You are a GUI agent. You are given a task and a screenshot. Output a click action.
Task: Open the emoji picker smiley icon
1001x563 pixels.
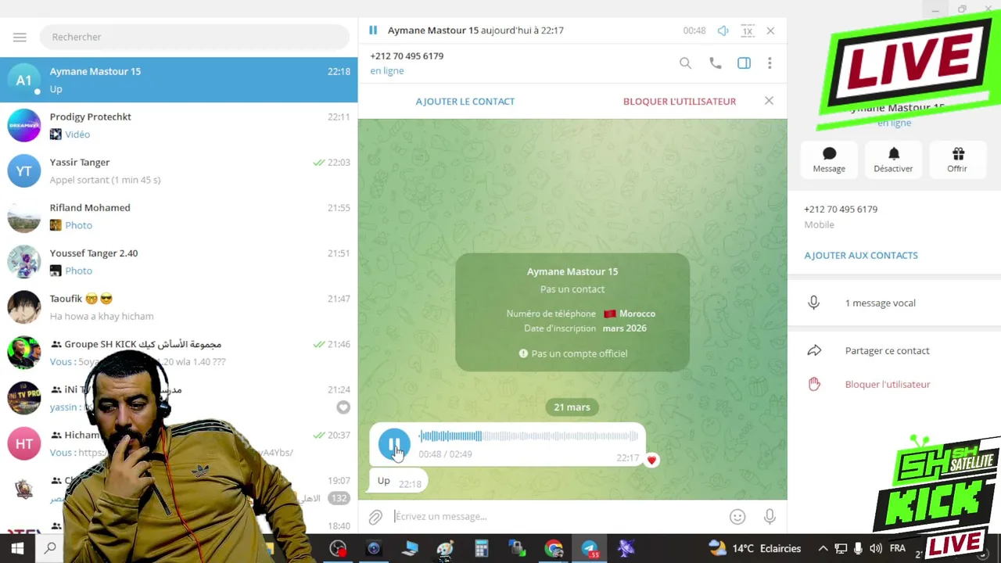pos(737,517)
